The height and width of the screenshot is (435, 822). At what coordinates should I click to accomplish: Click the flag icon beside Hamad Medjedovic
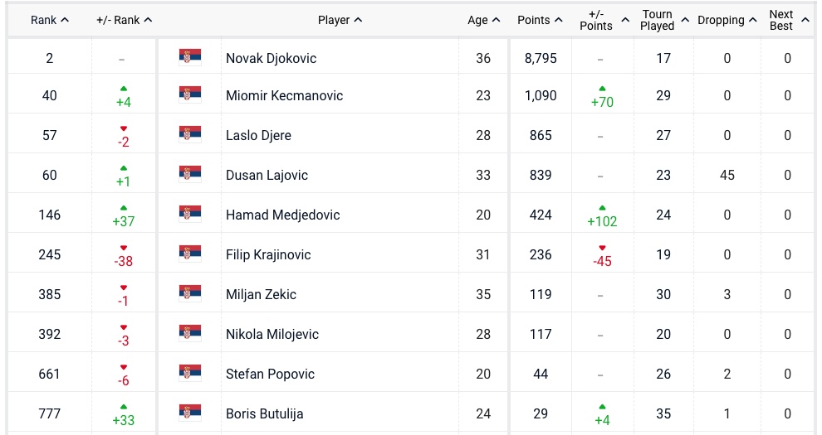point(189,214)
